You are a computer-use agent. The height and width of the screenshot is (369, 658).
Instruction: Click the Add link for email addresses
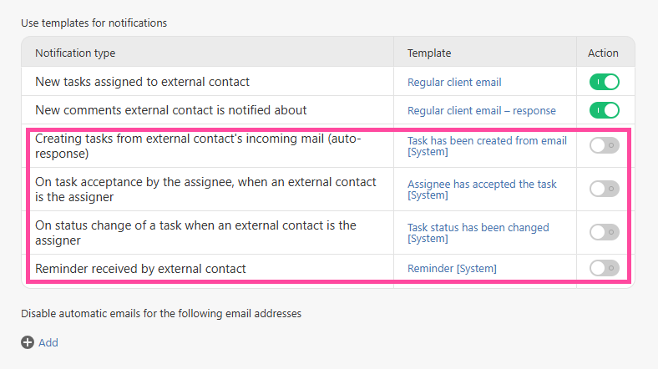[48, 342]
